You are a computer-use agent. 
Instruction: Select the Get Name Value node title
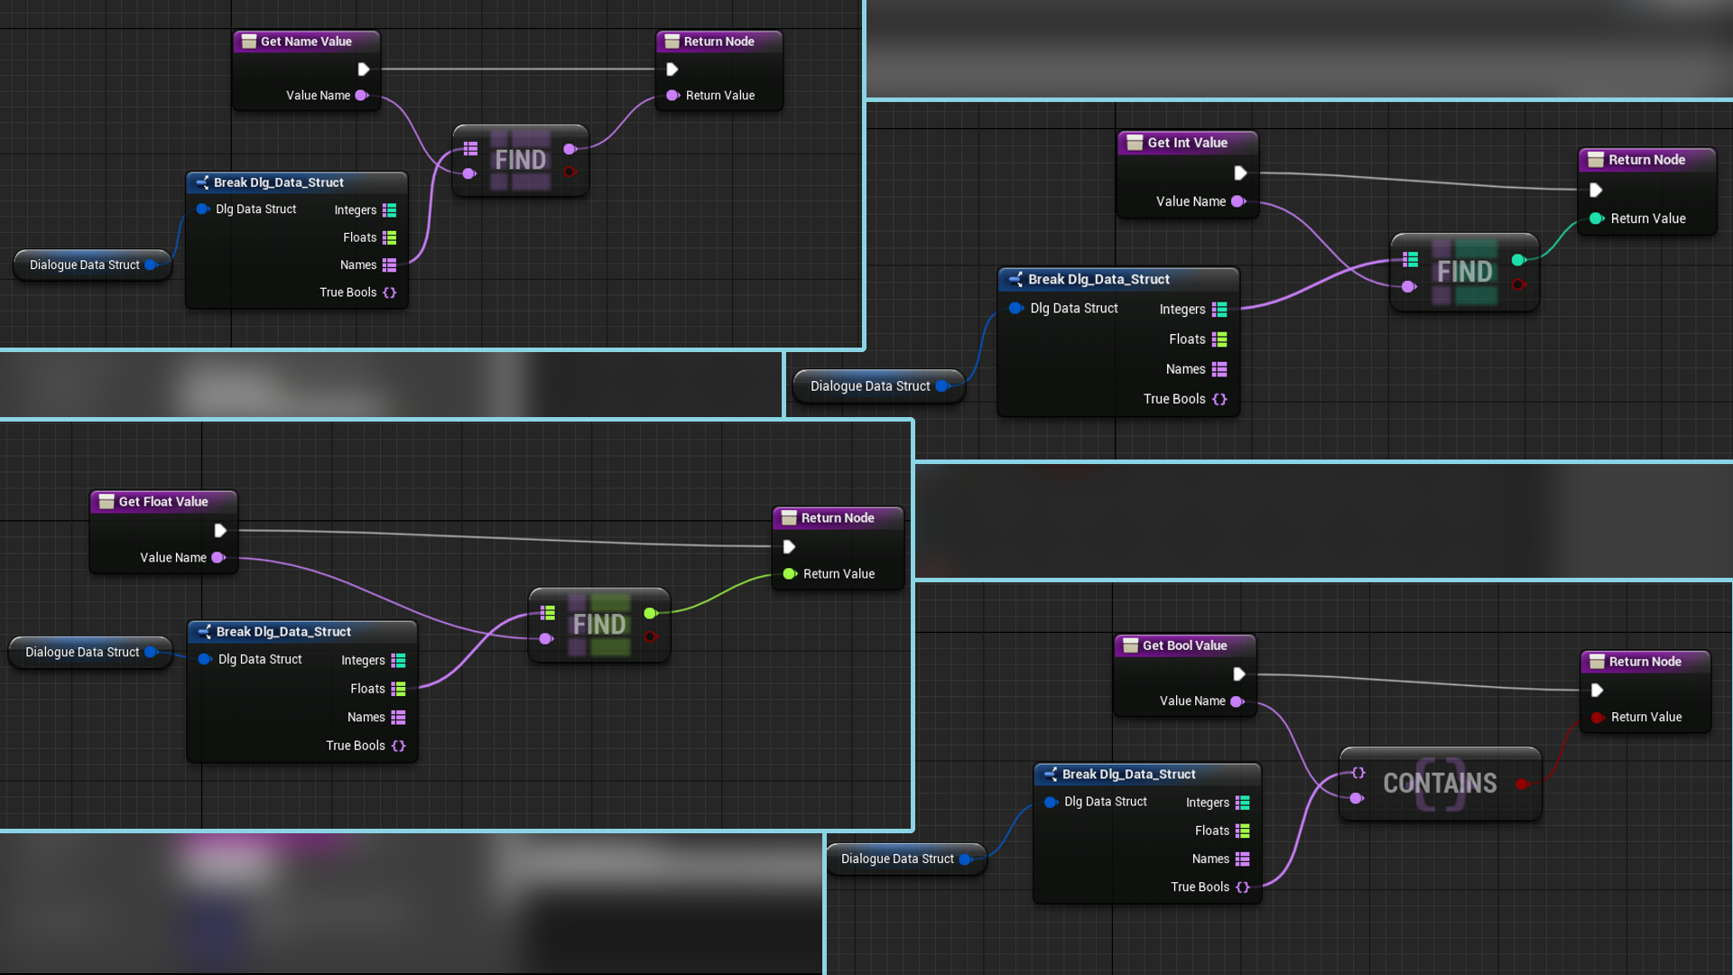point(306,42)
